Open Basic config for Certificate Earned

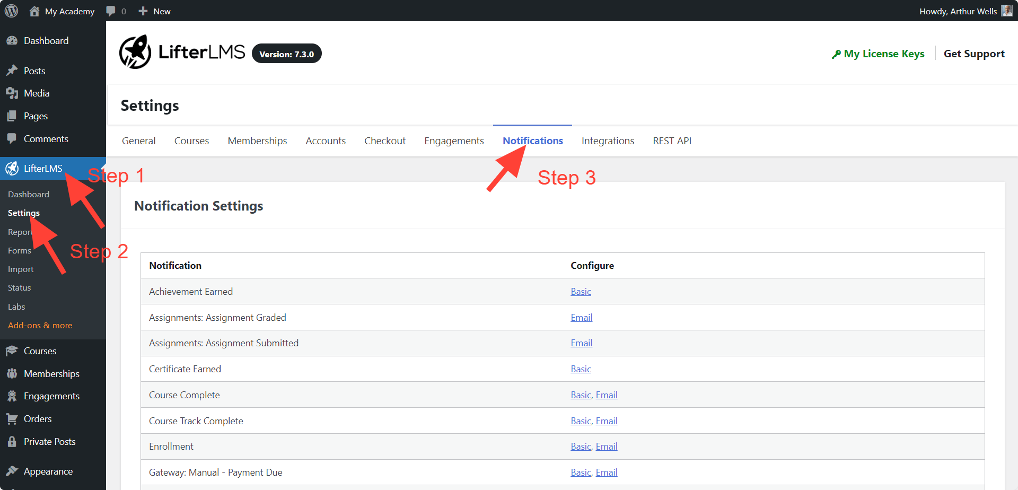pos(581,369)
